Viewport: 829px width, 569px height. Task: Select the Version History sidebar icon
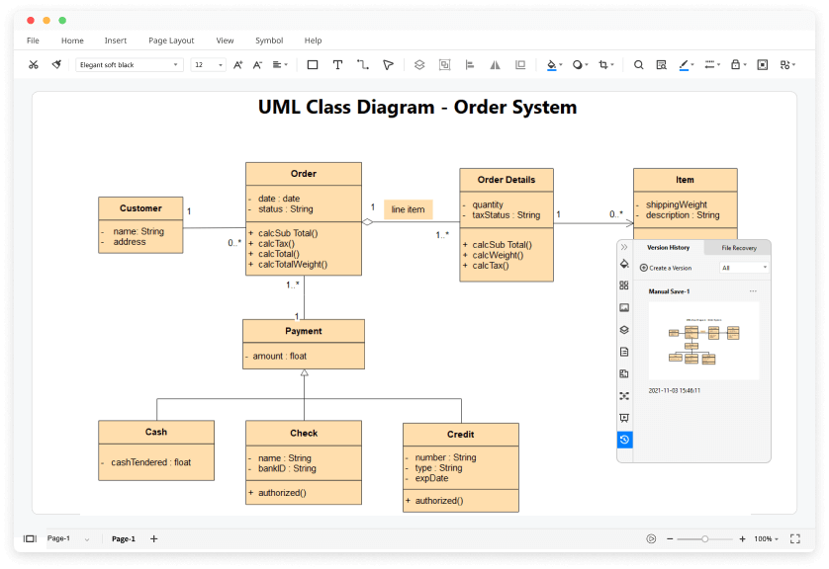(x=624, y=440)
